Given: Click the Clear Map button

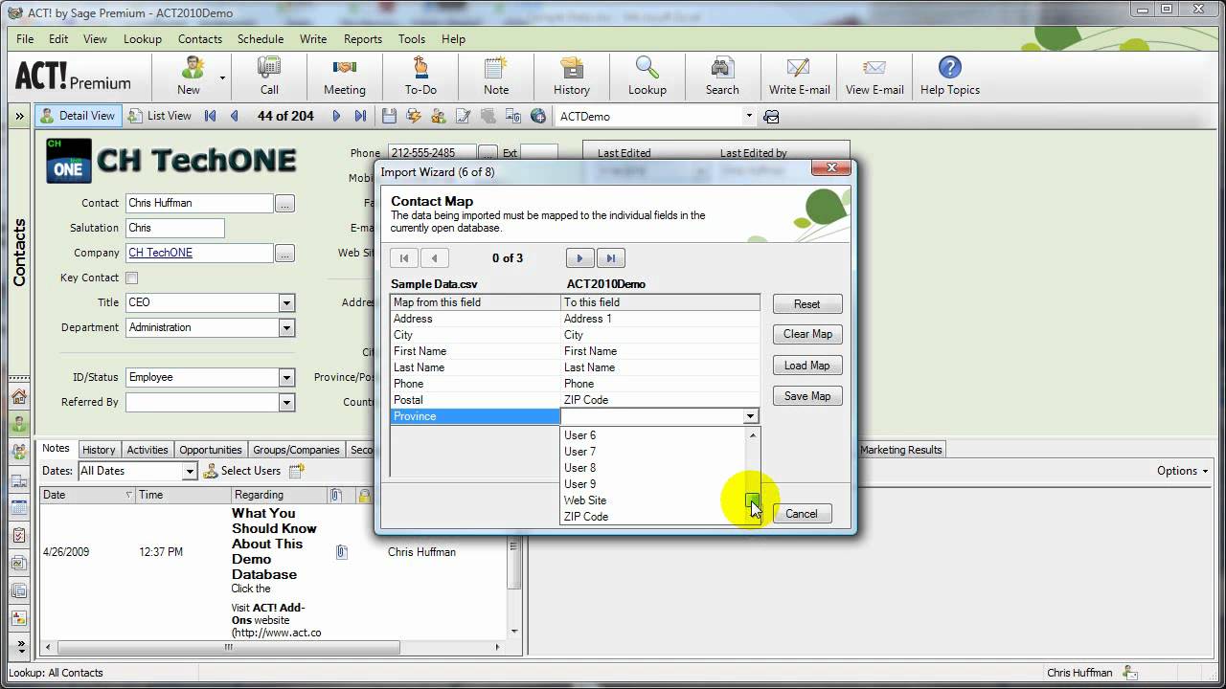Looking at the screenshot, I should pos(807,334).
